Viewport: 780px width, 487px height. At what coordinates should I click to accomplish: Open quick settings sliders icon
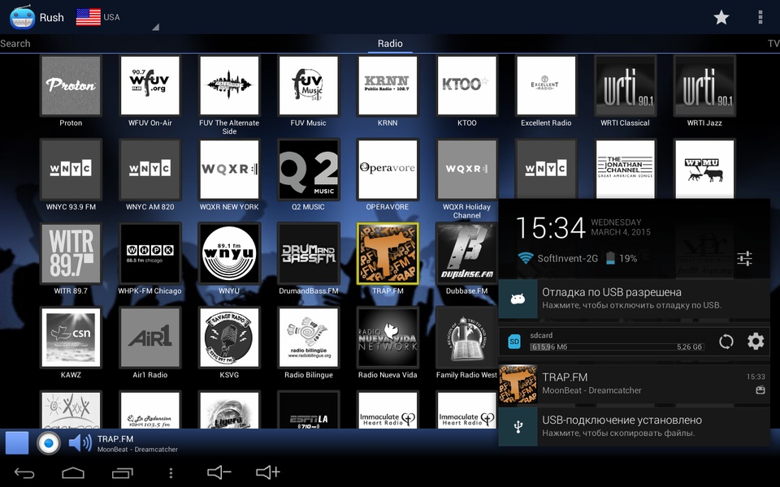(745, 258)
